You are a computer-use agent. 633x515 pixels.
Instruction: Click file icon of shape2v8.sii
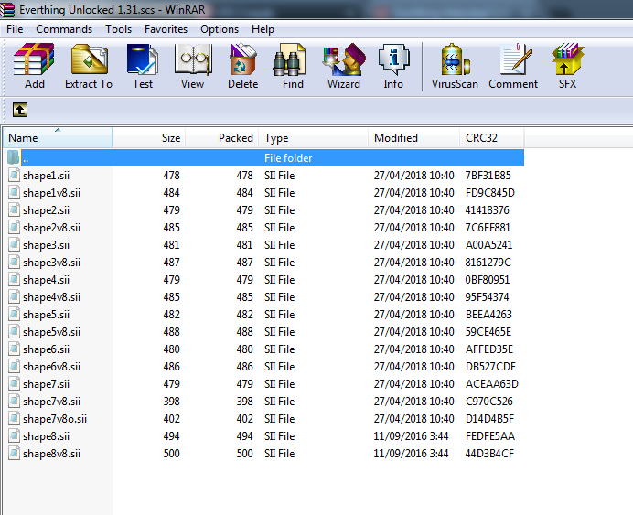coord(14,227)
